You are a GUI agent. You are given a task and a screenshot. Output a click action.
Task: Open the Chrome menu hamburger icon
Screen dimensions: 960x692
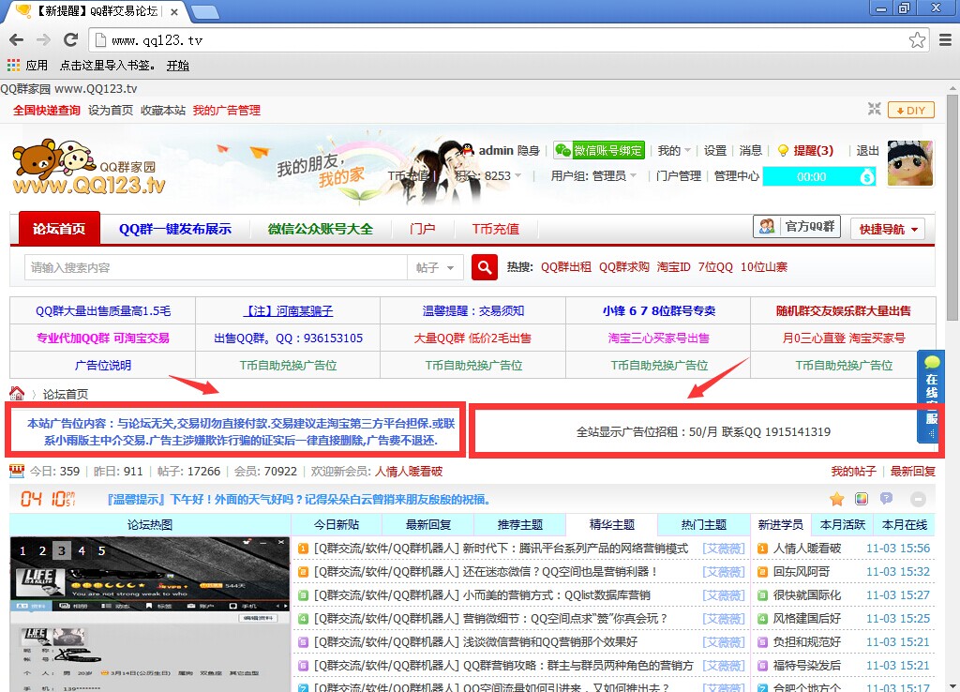tap(945, 40)
